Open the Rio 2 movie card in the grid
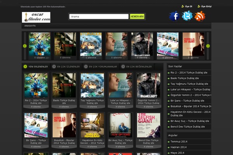This screenshot has width=233, height=155. (x=36, y=90)
